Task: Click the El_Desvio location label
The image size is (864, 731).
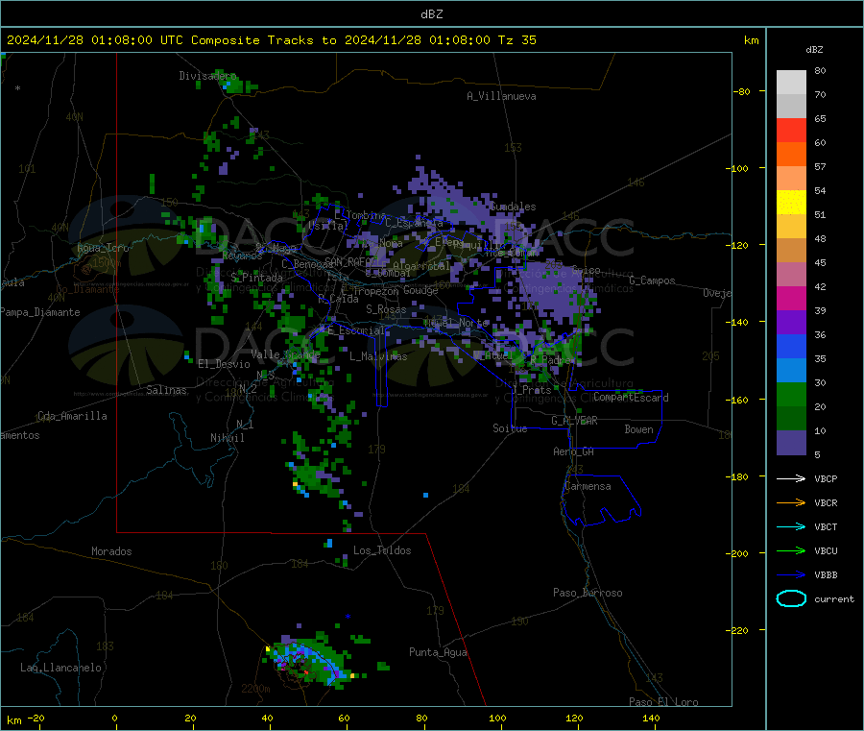Action: click(224, 364)
